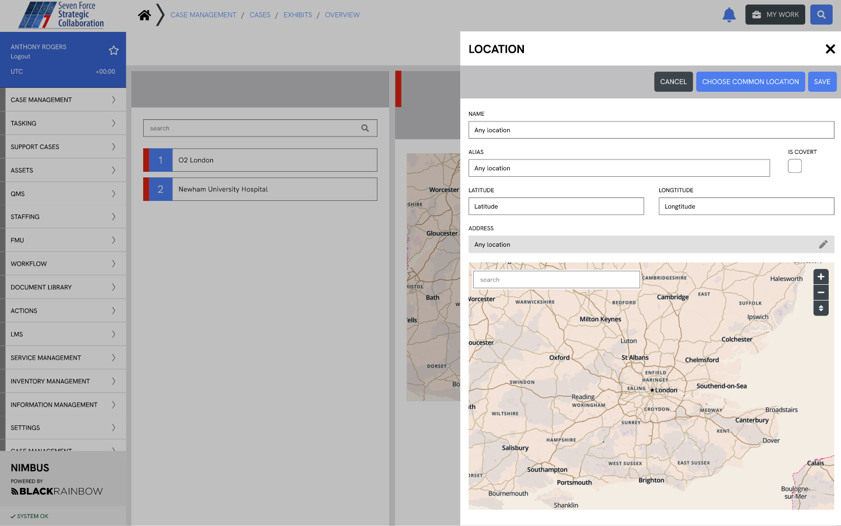Click the home breadcrumb icon
Image resolution: width=841 pixels, height=526 pixels.
[x=144, y=15]
